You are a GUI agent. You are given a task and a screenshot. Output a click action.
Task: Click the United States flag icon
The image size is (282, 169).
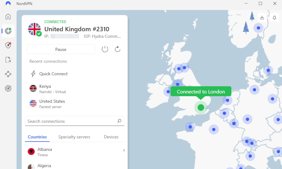33,104
